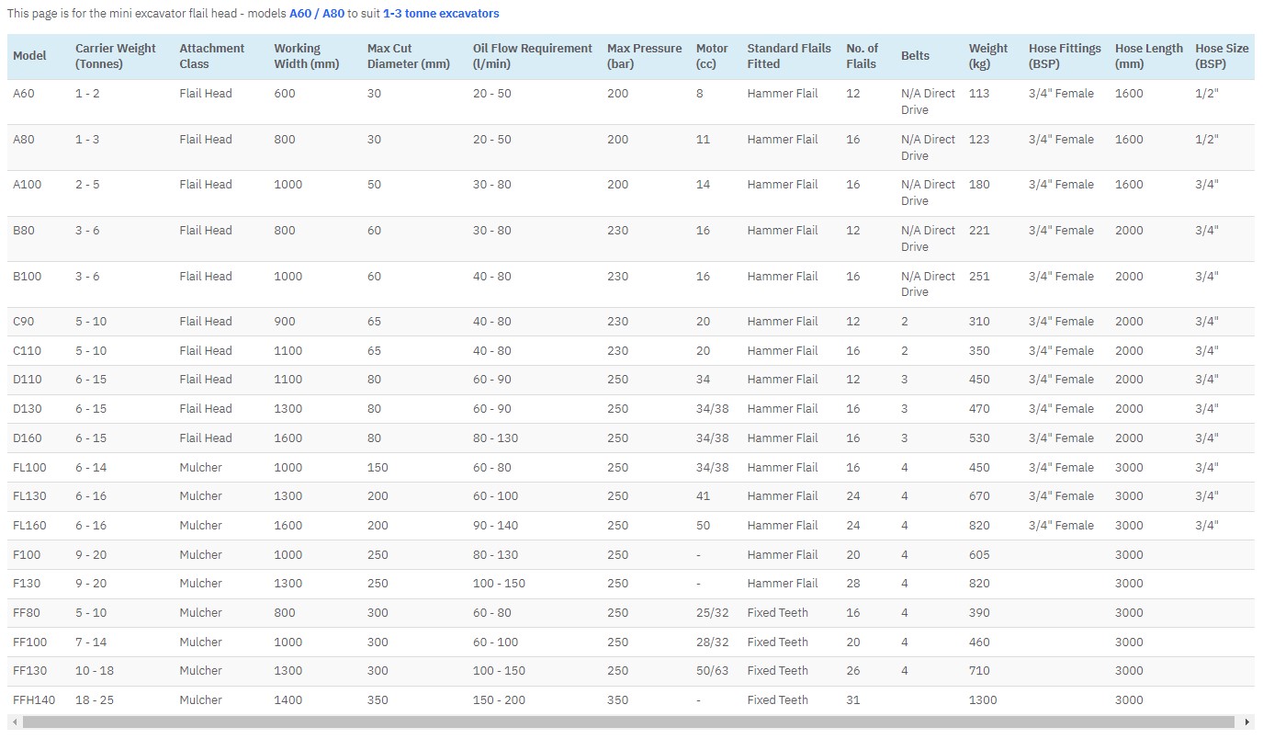Click the Weight (kg) header
The height and width of the screenshot is (739, 1263).
[x=988, y=56]
